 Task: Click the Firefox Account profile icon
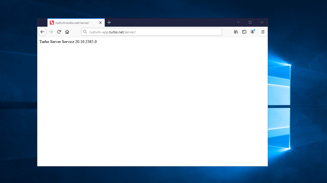tap(252, 32)
